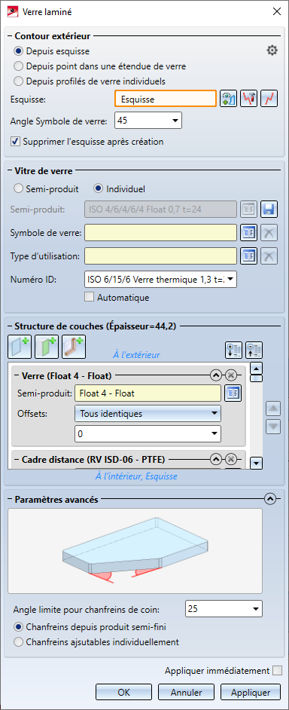Viewport: 289px width, 710px height.
Task: Open the Offsets Tous identiques dropdown
Action: (x=148, y=413)
